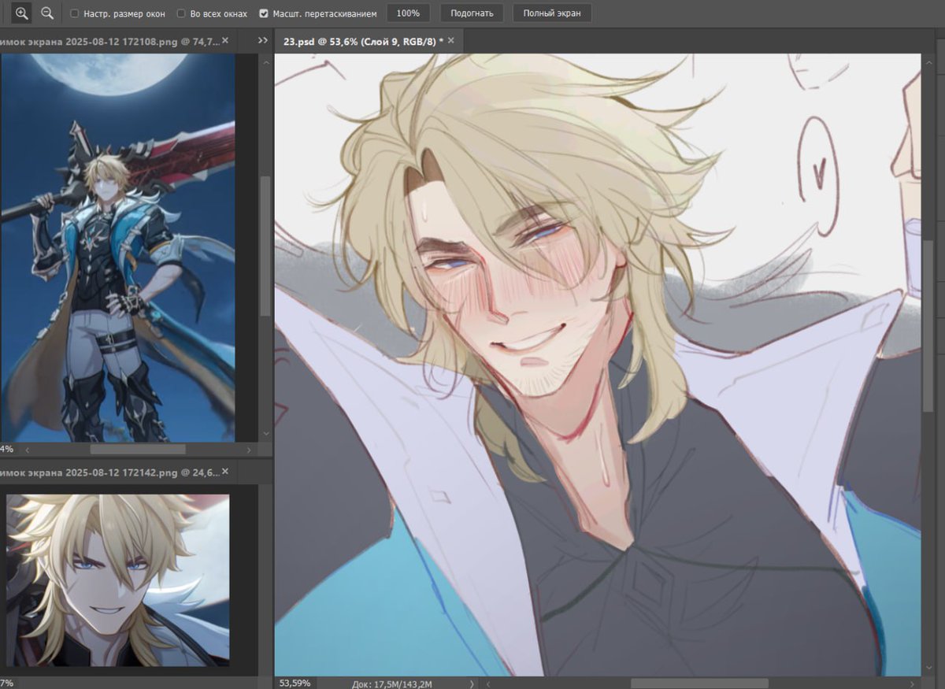Screen dimensions: 945x689
Task: Click the 'Полный экран' button
Action: [552, 13]
